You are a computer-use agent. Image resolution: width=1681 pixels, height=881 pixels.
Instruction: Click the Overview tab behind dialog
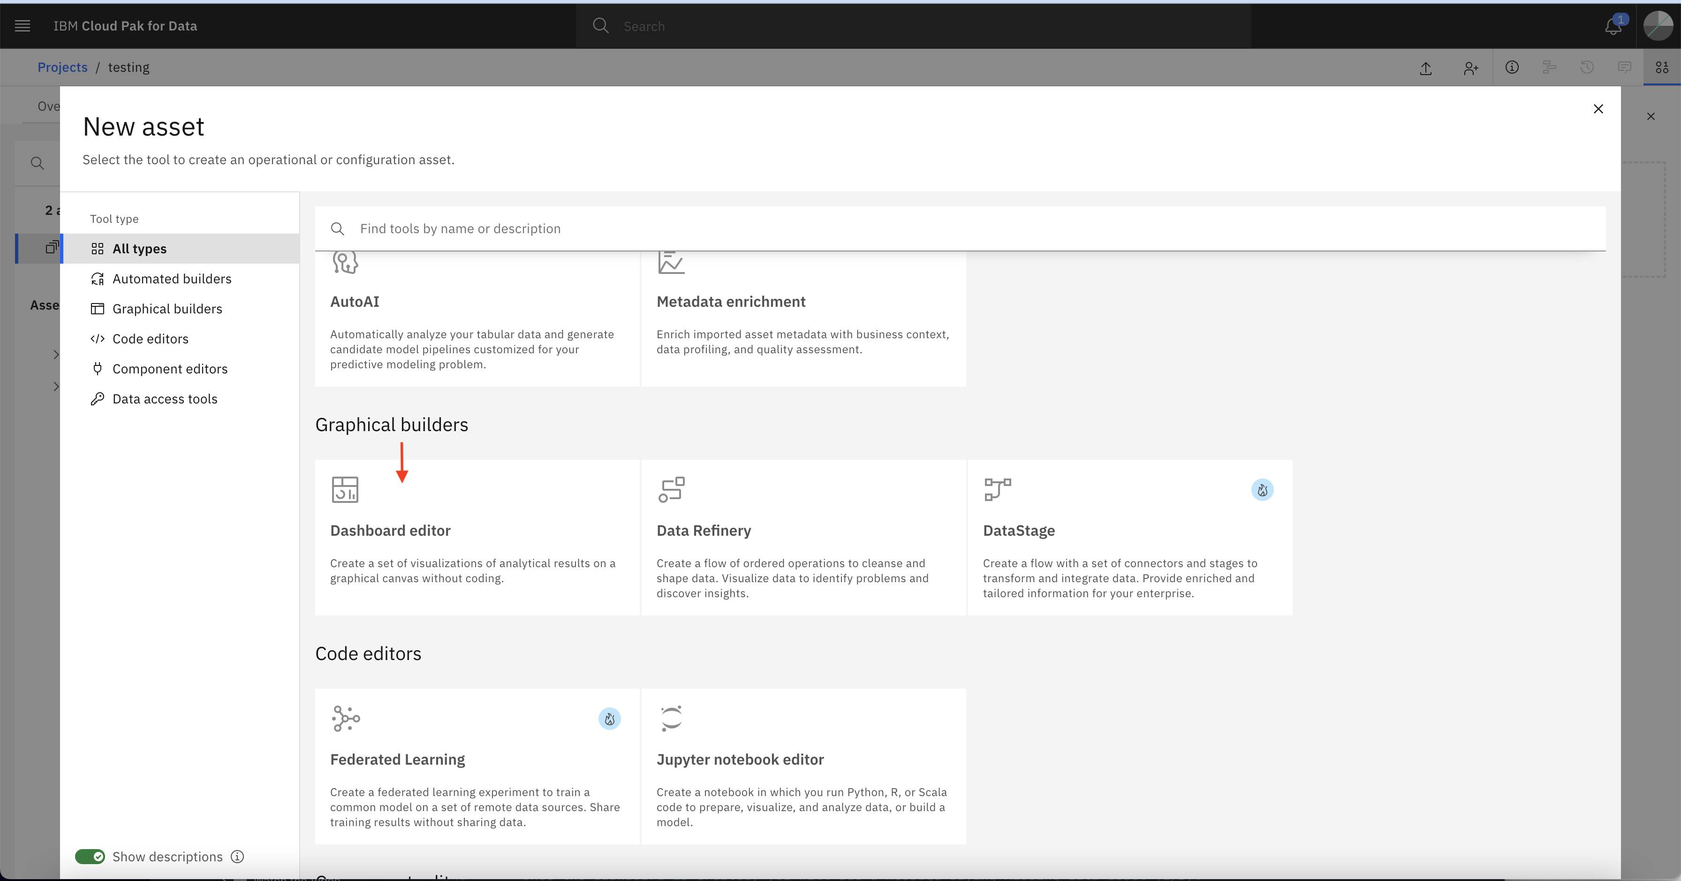[48, 106]
